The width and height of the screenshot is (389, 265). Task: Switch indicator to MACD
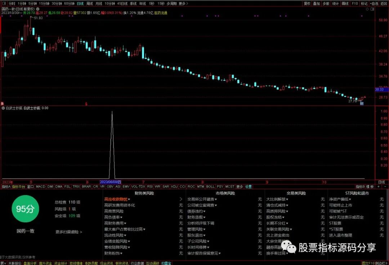[40, 187]
